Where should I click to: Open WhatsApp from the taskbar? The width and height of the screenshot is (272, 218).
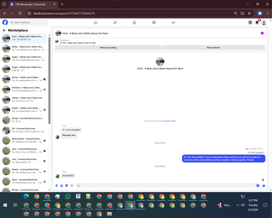coord(67,196)
